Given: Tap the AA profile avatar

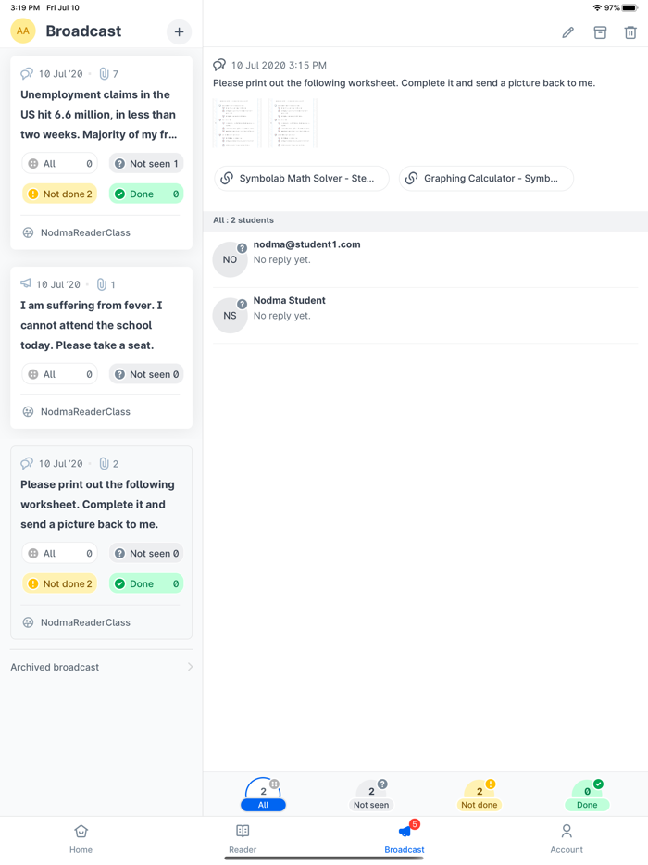Looking at the screenshot, I should click(23, 31).
